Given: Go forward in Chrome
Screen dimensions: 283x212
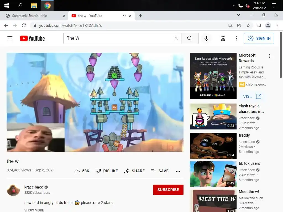Looking at the screenshot, I should 15,25.
